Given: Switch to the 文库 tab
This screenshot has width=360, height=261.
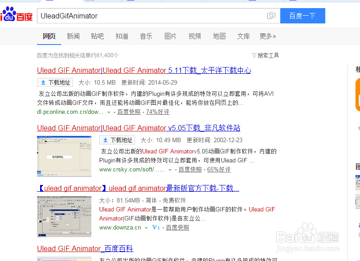Looking at the screenshot, I should (x=243, y=36).
